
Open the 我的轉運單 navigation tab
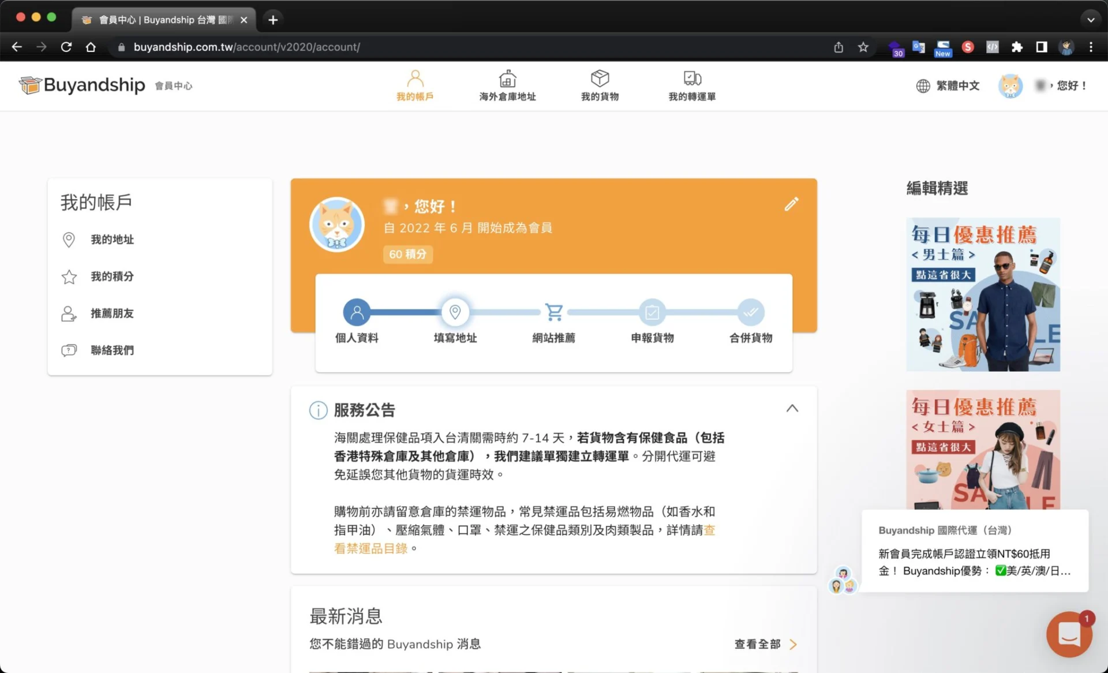click(692, 85)
